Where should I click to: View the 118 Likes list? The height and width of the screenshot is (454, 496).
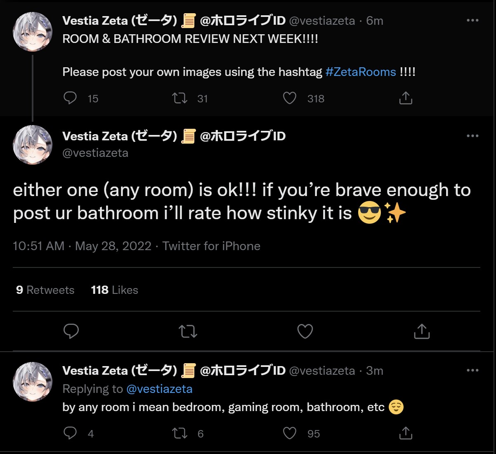click(114, 290)
